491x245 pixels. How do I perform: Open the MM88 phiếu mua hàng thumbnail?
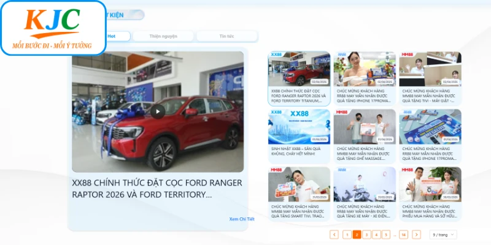(430, 184)
